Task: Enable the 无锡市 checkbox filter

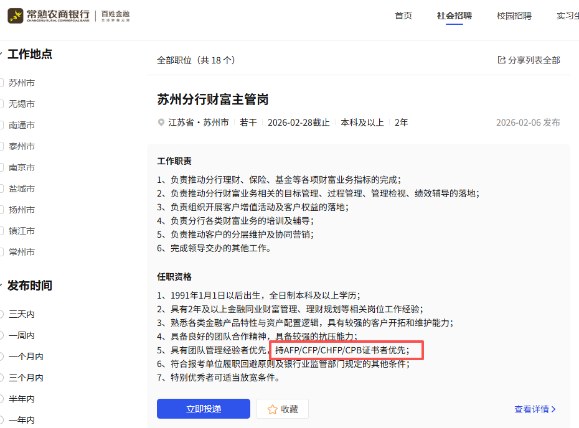Action: pyautogui.click(x=1, y=104)
